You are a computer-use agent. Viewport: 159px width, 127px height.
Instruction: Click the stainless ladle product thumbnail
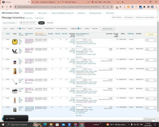(15, 82)
